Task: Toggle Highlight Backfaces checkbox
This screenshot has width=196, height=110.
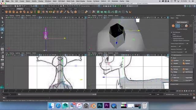Action: pyautogui.click(x=172, y=38)
